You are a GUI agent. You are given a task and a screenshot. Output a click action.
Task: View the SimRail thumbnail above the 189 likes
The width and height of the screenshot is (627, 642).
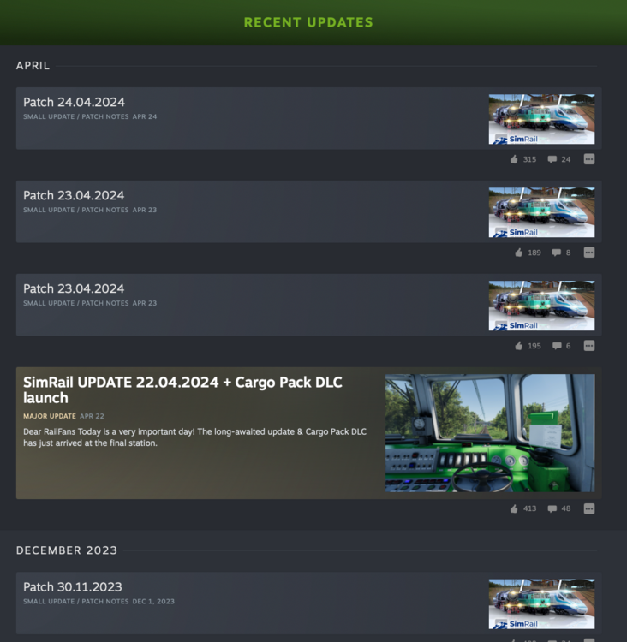coord(541,212)
